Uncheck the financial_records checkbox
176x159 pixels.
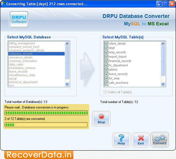coord(106,61)
